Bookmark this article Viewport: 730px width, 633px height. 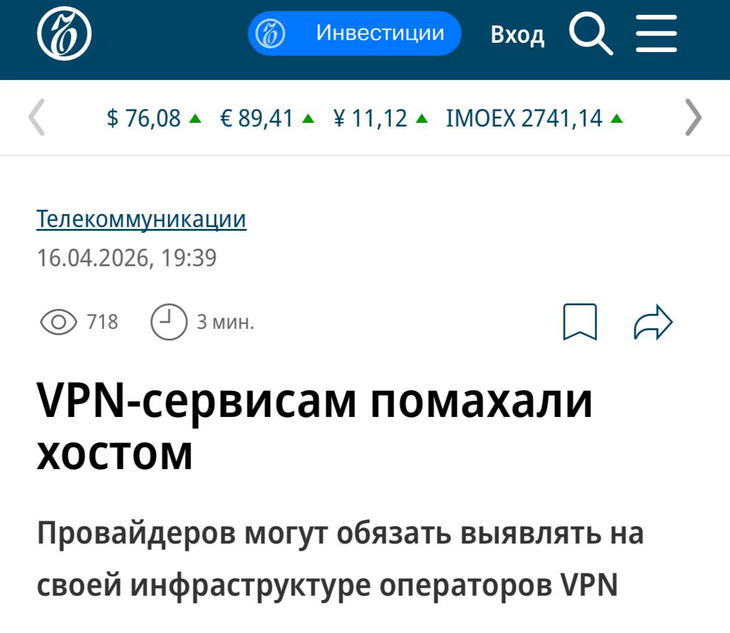[x=580, y=322]
